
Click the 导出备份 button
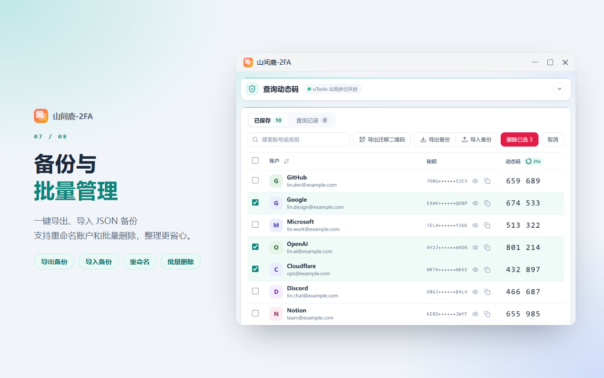click(x=435, y=139)
